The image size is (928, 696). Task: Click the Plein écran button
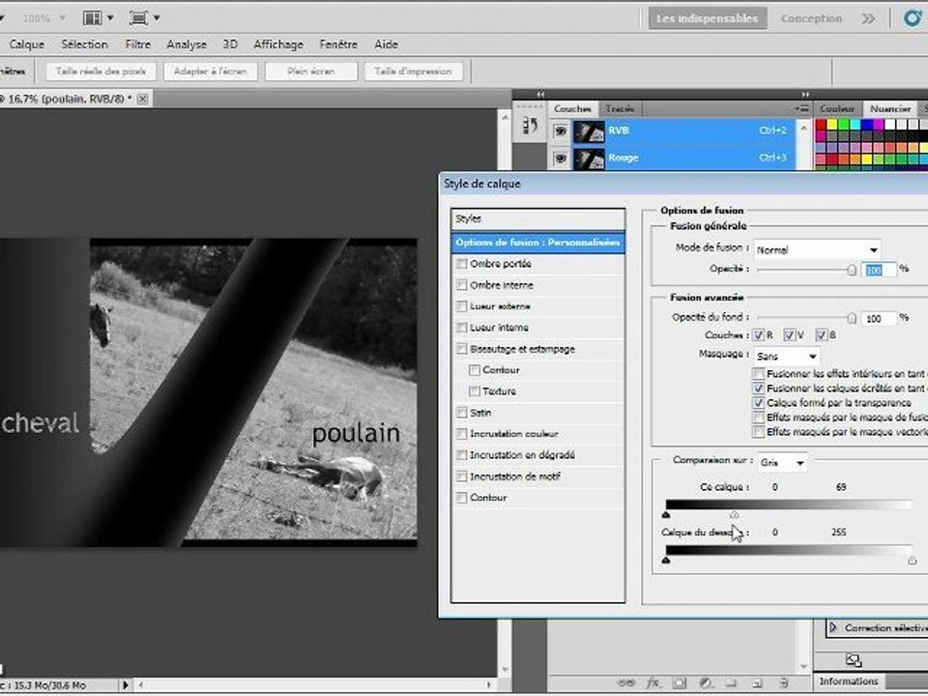(311, 72)
